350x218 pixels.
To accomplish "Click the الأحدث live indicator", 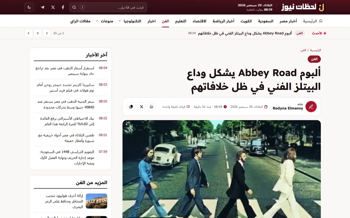I will [319, 33].
